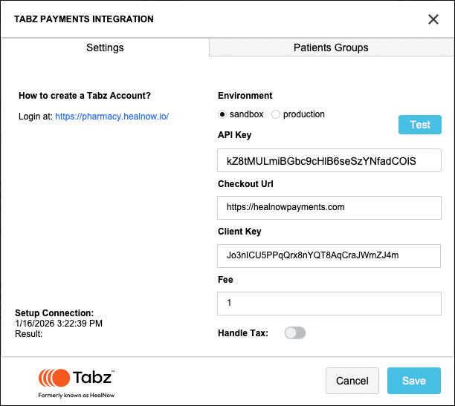Close the Tabz Payments Integration dialog
The width and height of the screenshot is (455, 406).
point(433,19)
